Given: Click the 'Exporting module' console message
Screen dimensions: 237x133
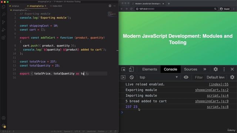Looking at the screenshot, I should [x=141, y=90].
